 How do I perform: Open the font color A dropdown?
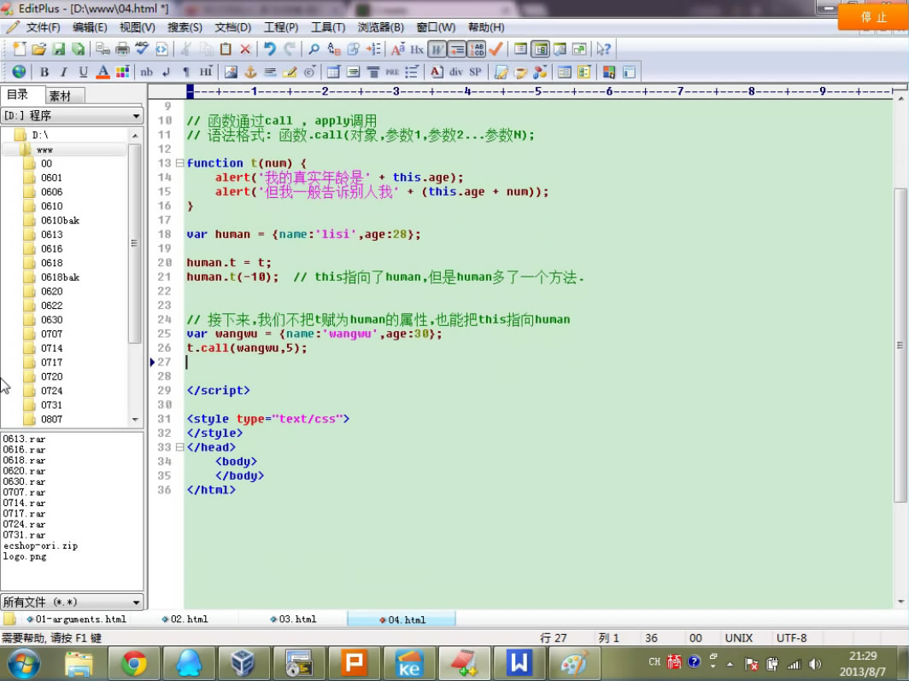(103, 72)
